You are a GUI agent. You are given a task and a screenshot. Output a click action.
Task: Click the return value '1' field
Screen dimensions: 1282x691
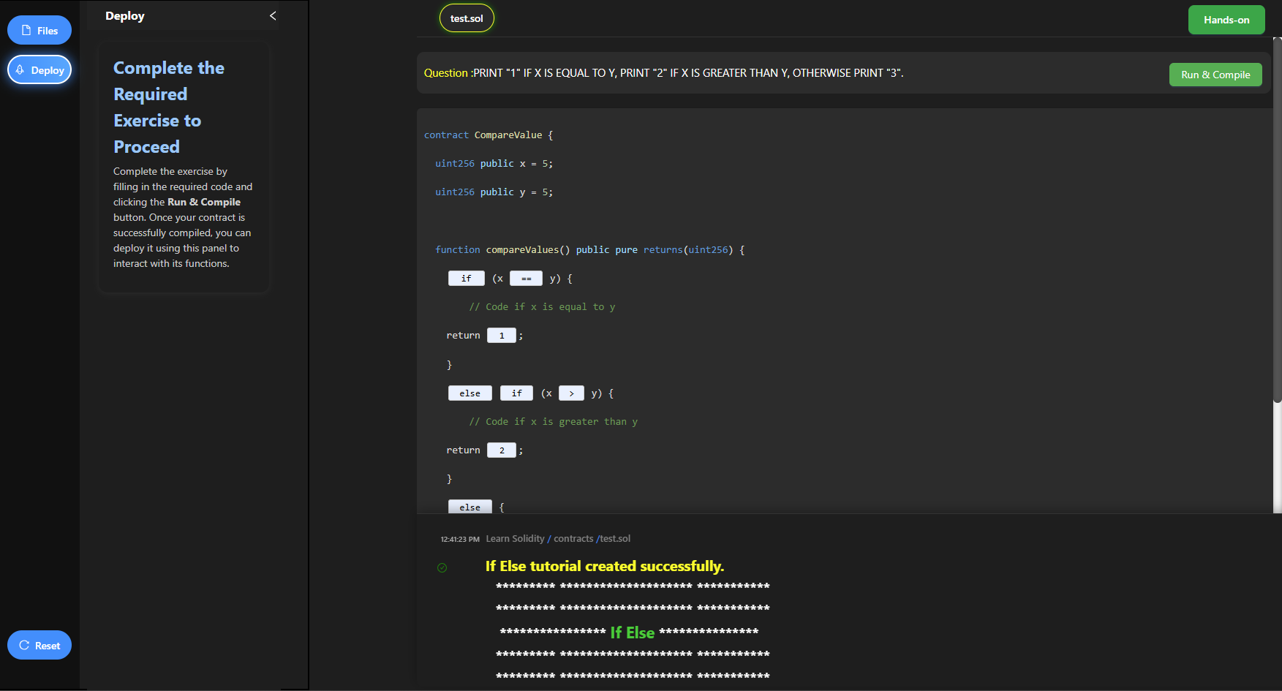coord(502,336)
